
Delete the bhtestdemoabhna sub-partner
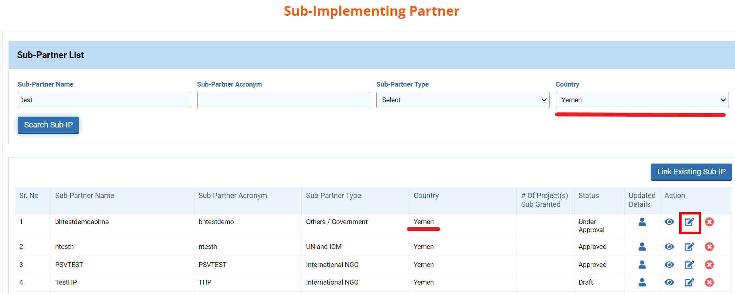coord(709,222)
